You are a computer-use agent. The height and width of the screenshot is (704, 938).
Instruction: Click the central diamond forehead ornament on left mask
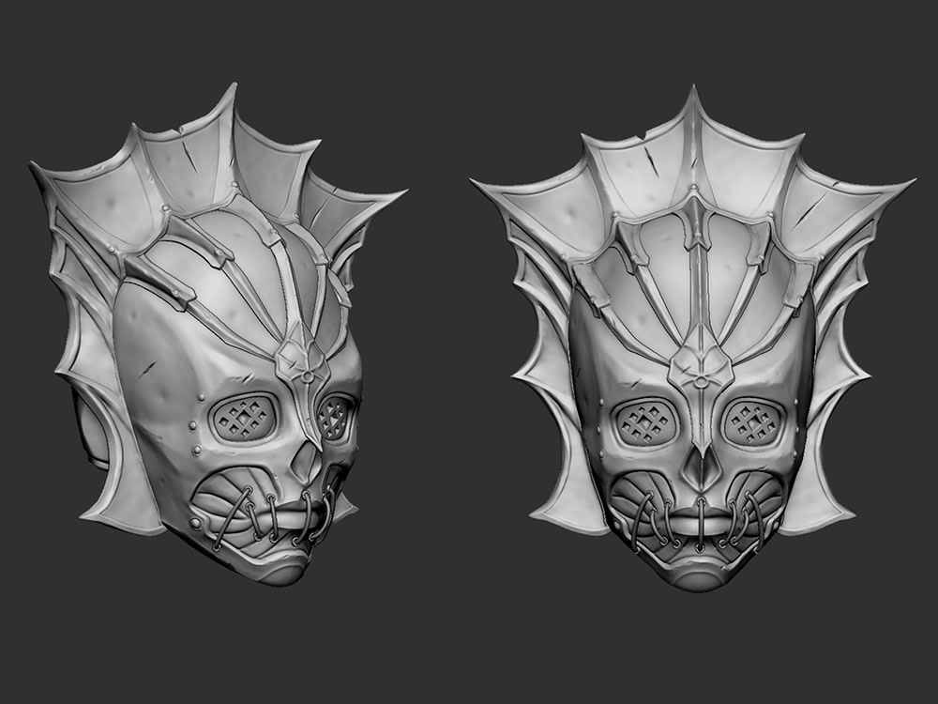click(x=302, y=366)
